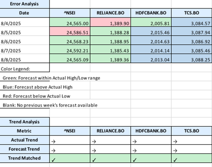
Task: Click the Trend Matched row label
Action: (x=25, y=158)
